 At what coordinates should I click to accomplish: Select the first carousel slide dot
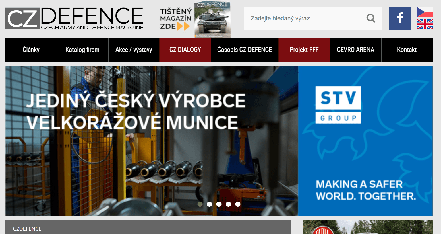tap(200, 204)
